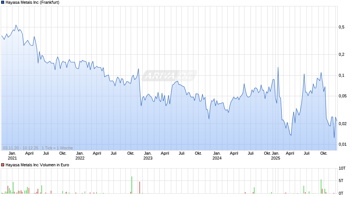Screen dimensions: 353x197
Task: Click the date range '03.11.20 - 10.12.25'
Action: [x=21, y=148]
